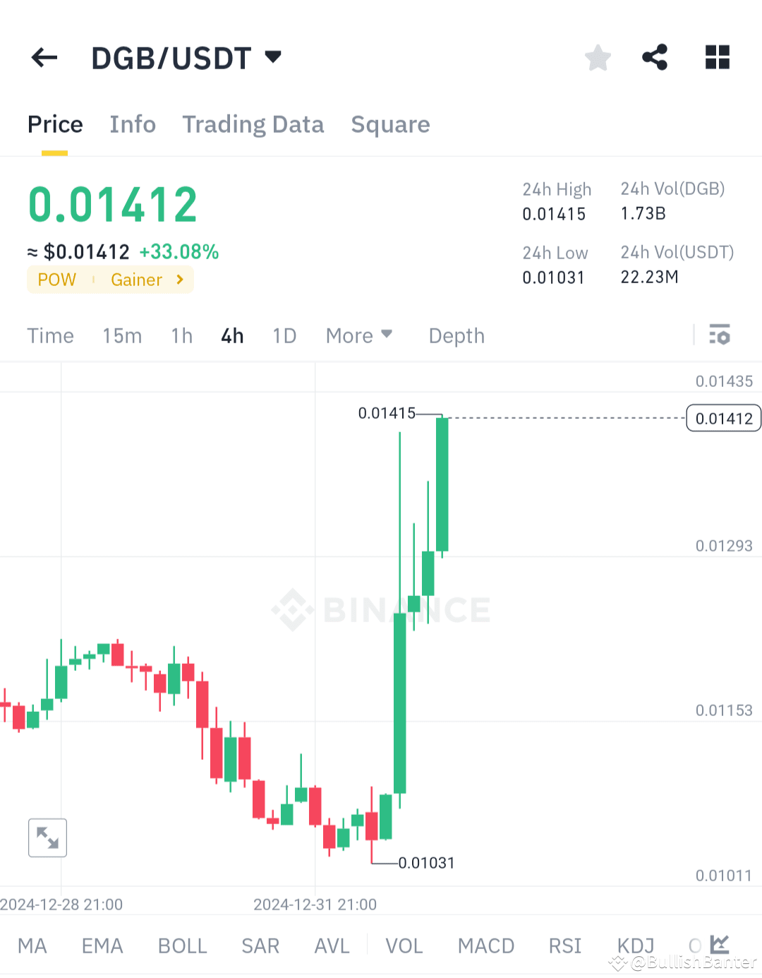Open chart settings via the sliders icon
Screen dimensions: 762x978
point(720,335)
